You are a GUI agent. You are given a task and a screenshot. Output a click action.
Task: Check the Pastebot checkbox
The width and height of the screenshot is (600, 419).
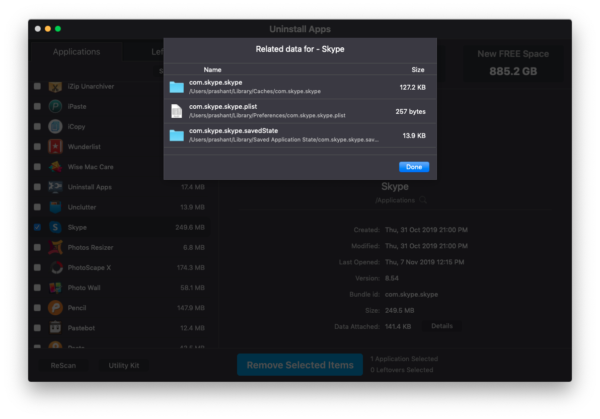coord(37,328)
